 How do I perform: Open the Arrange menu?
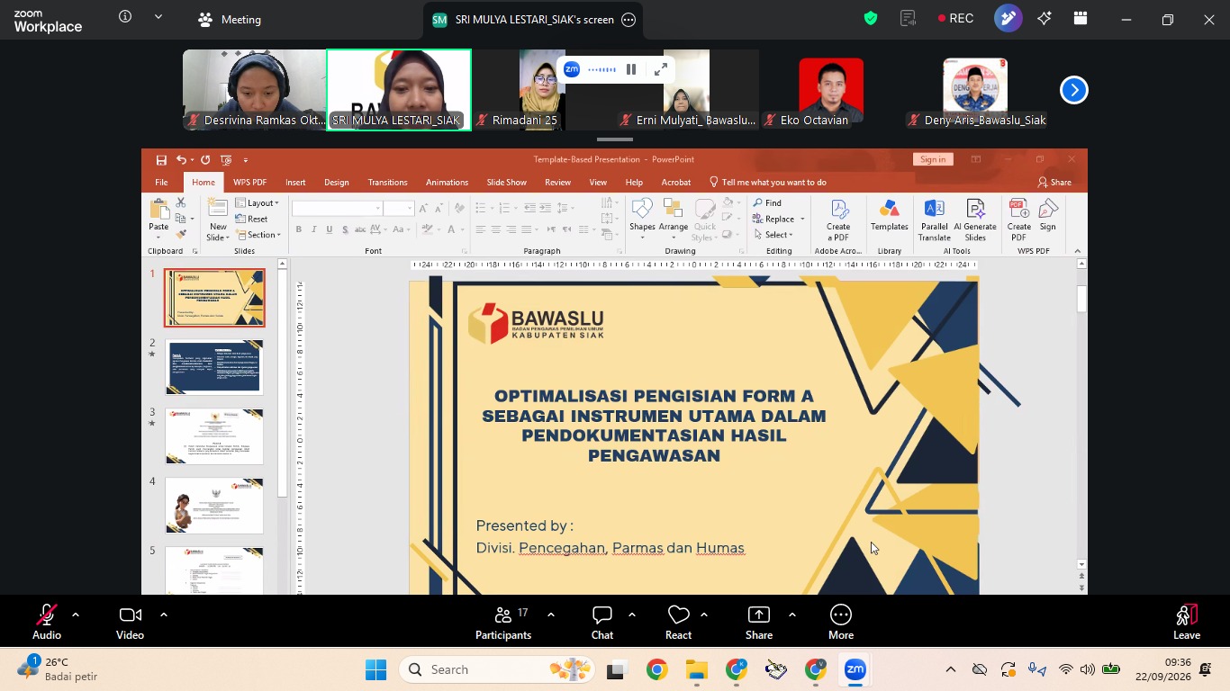coord(674,216)
